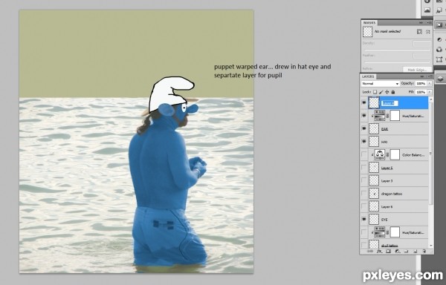Create new fill or adjustment layer
446x285 pixels.
pyautogui.click(x=398, y=251)
